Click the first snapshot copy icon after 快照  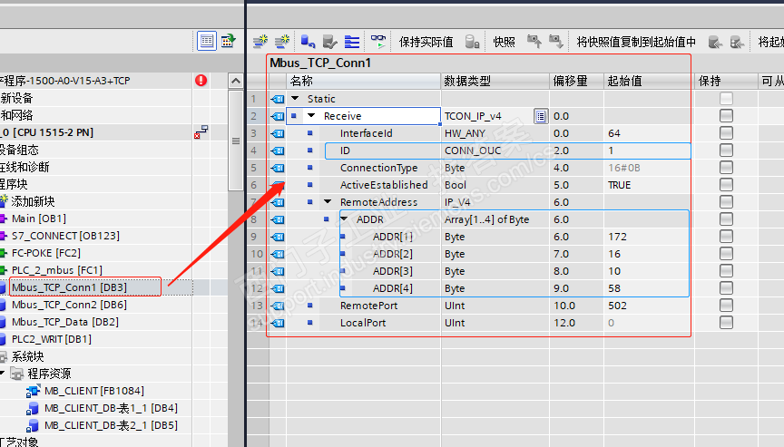(x=534, y=42)
